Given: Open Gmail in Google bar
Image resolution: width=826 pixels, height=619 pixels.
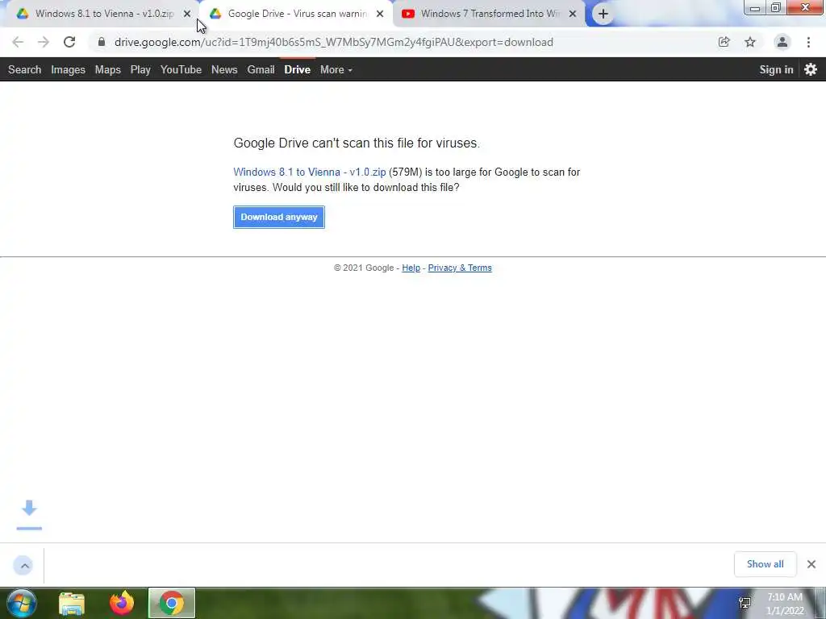Looking at the screenshot, I should click(x=261, y=69).
